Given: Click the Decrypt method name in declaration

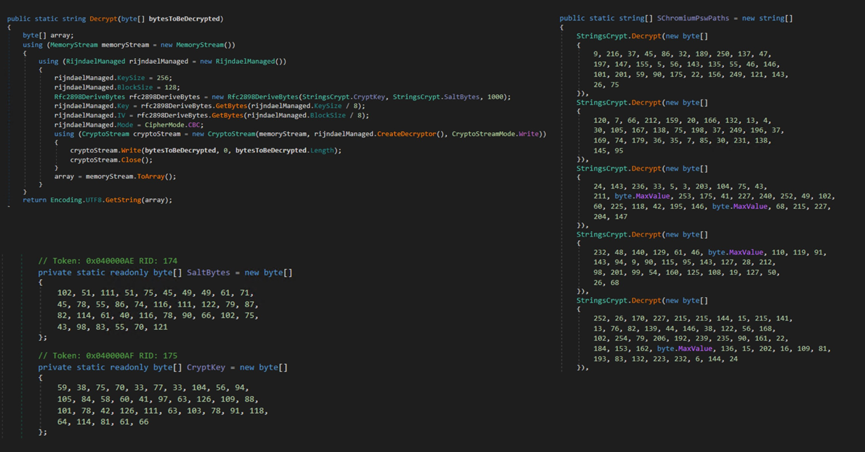Looking at the screenshot, I should (x=103, y=19).
